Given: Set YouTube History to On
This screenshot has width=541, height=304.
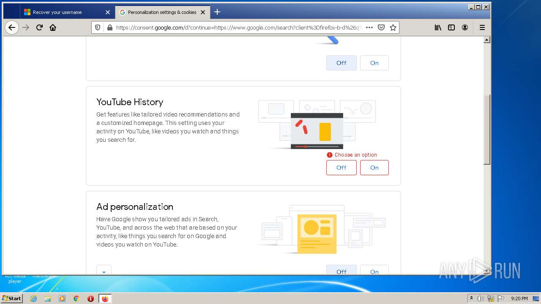Looking at the screenshot, I should [374, 168].
